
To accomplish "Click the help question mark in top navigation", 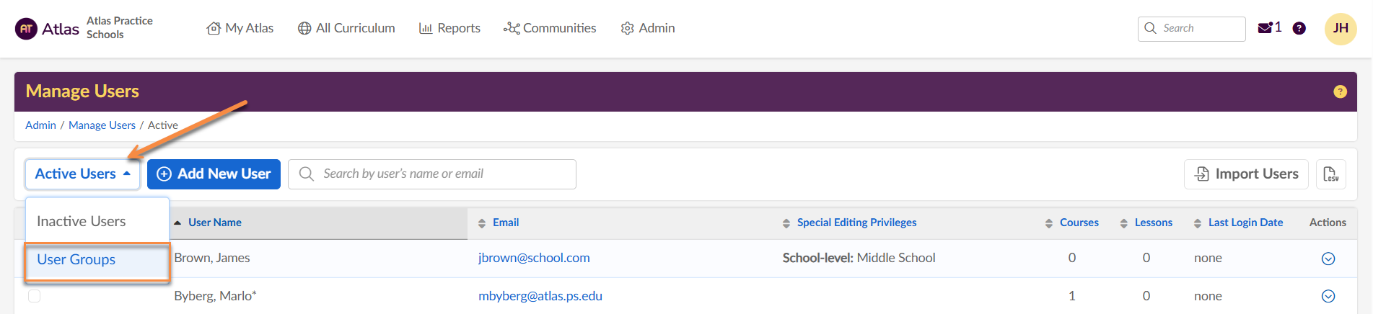I will (x=1299, y=28).
